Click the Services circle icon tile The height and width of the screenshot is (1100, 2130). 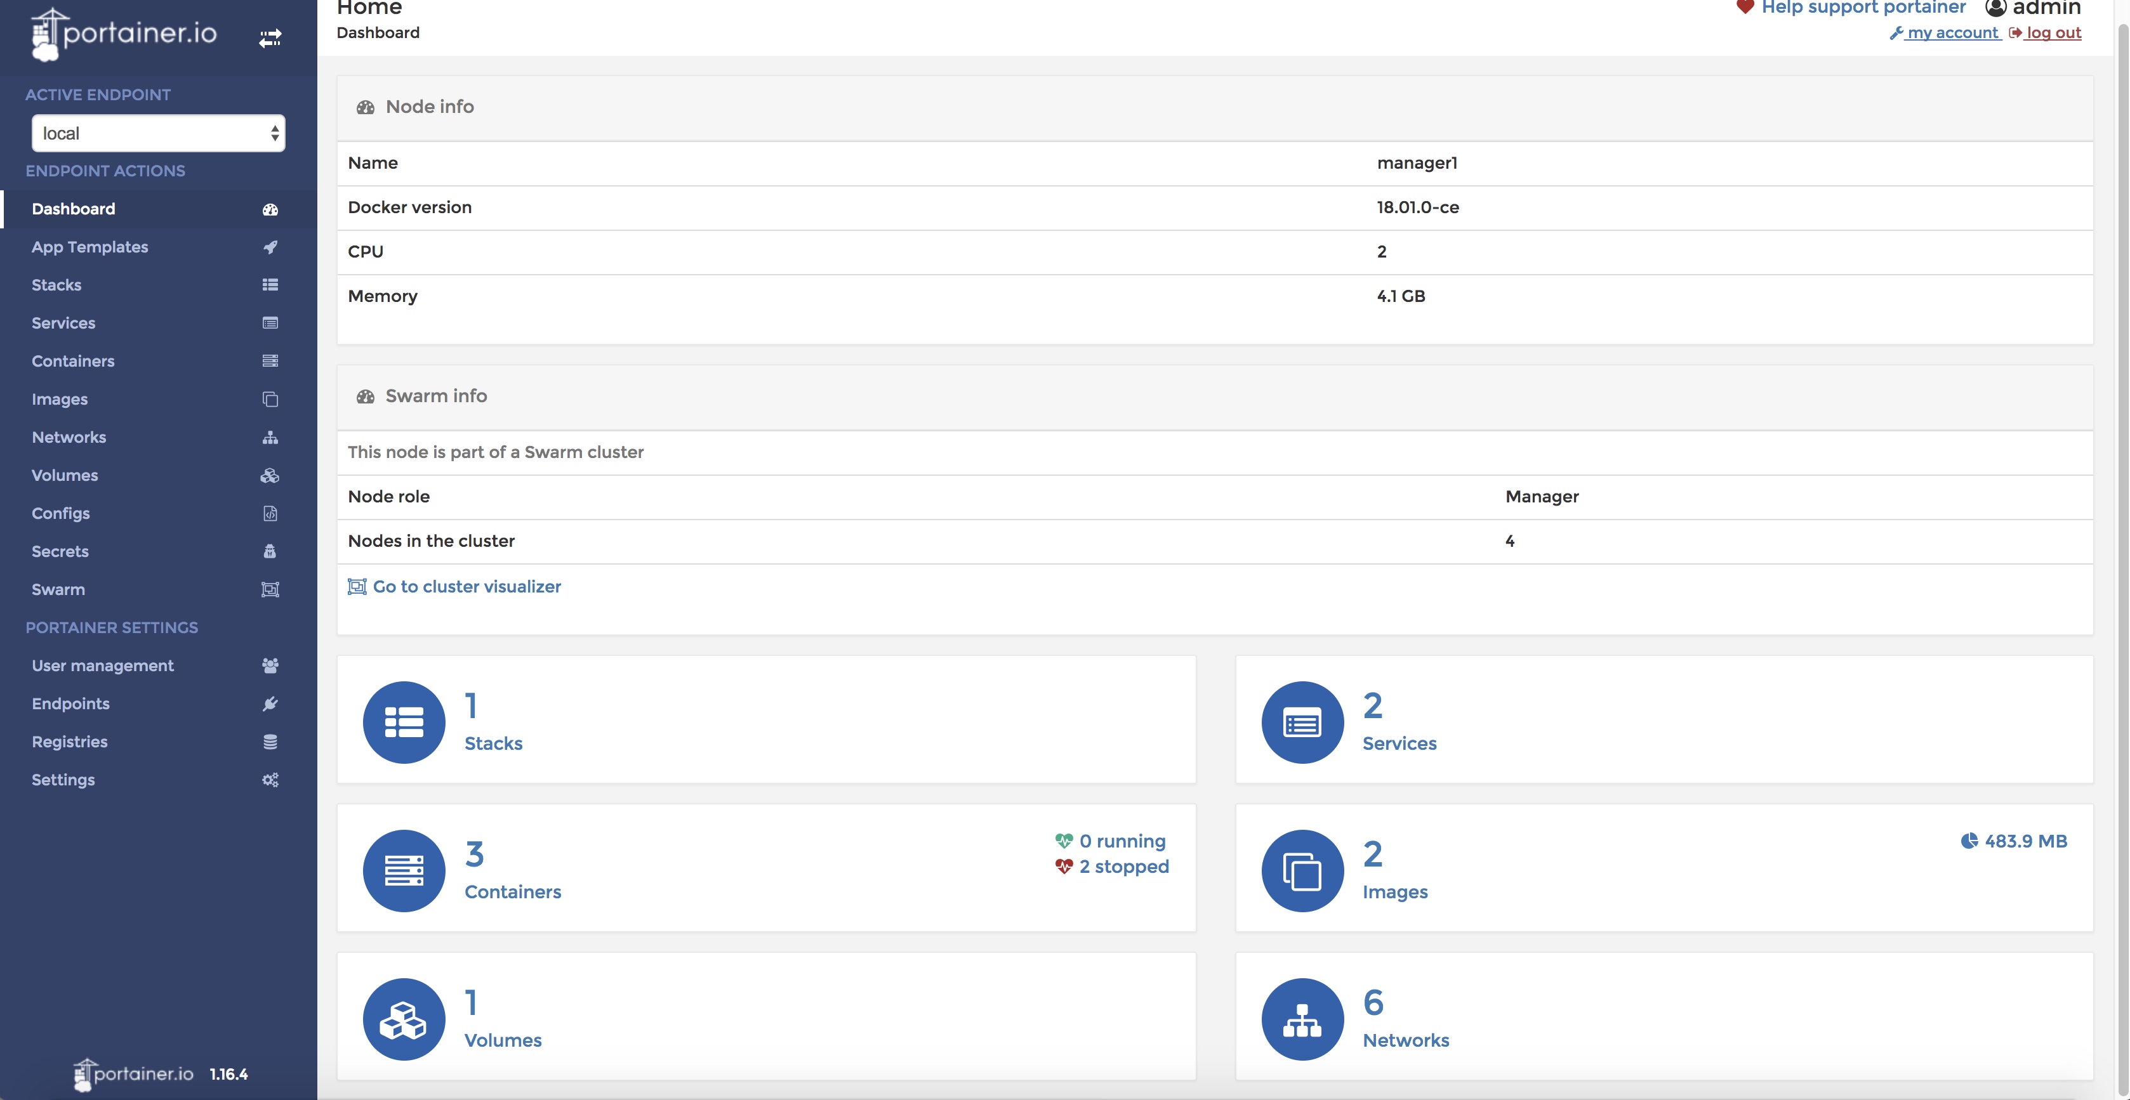pos(1302,721)
